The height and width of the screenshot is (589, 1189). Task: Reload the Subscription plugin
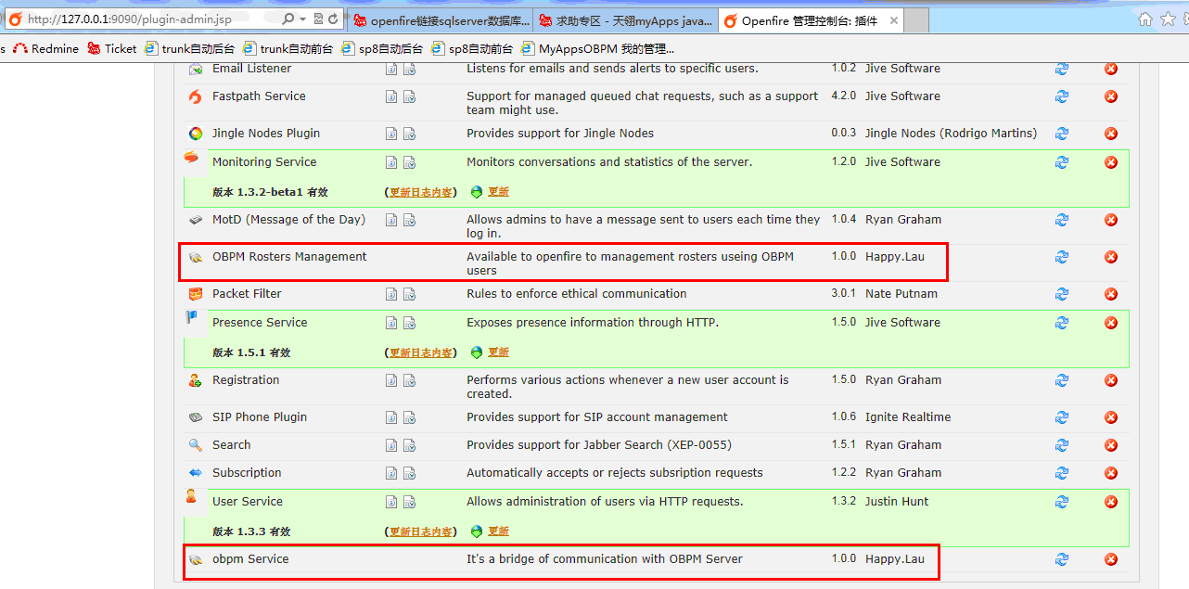1062,473
